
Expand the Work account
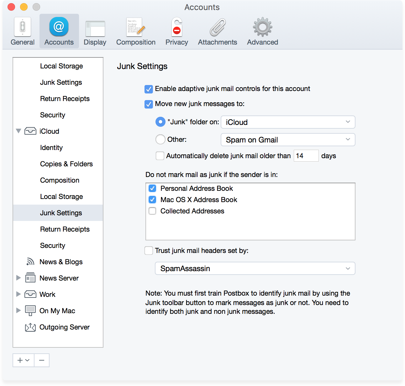click(18, 294)
